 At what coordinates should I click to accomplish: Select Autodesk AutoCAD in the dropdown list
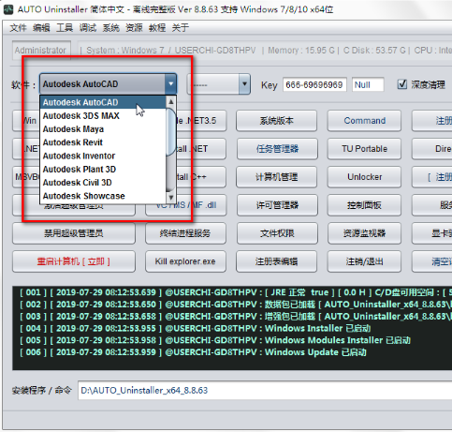(x=103, y=102)
